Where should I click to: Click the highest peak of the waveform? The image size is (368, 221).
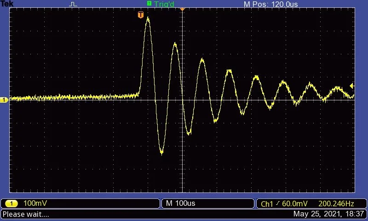coord(148,18)
